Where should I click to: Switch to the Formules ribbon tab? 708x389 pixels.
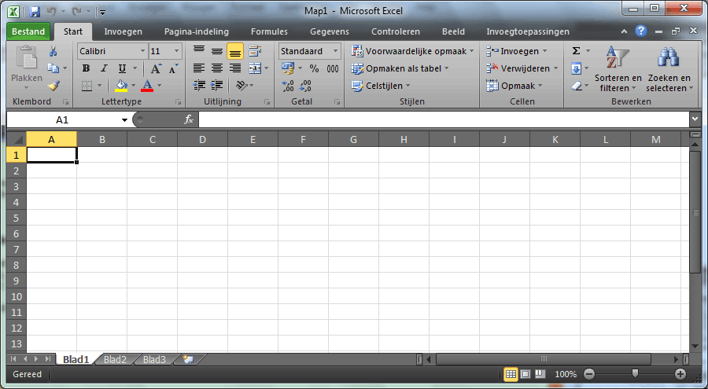point(269,32)
